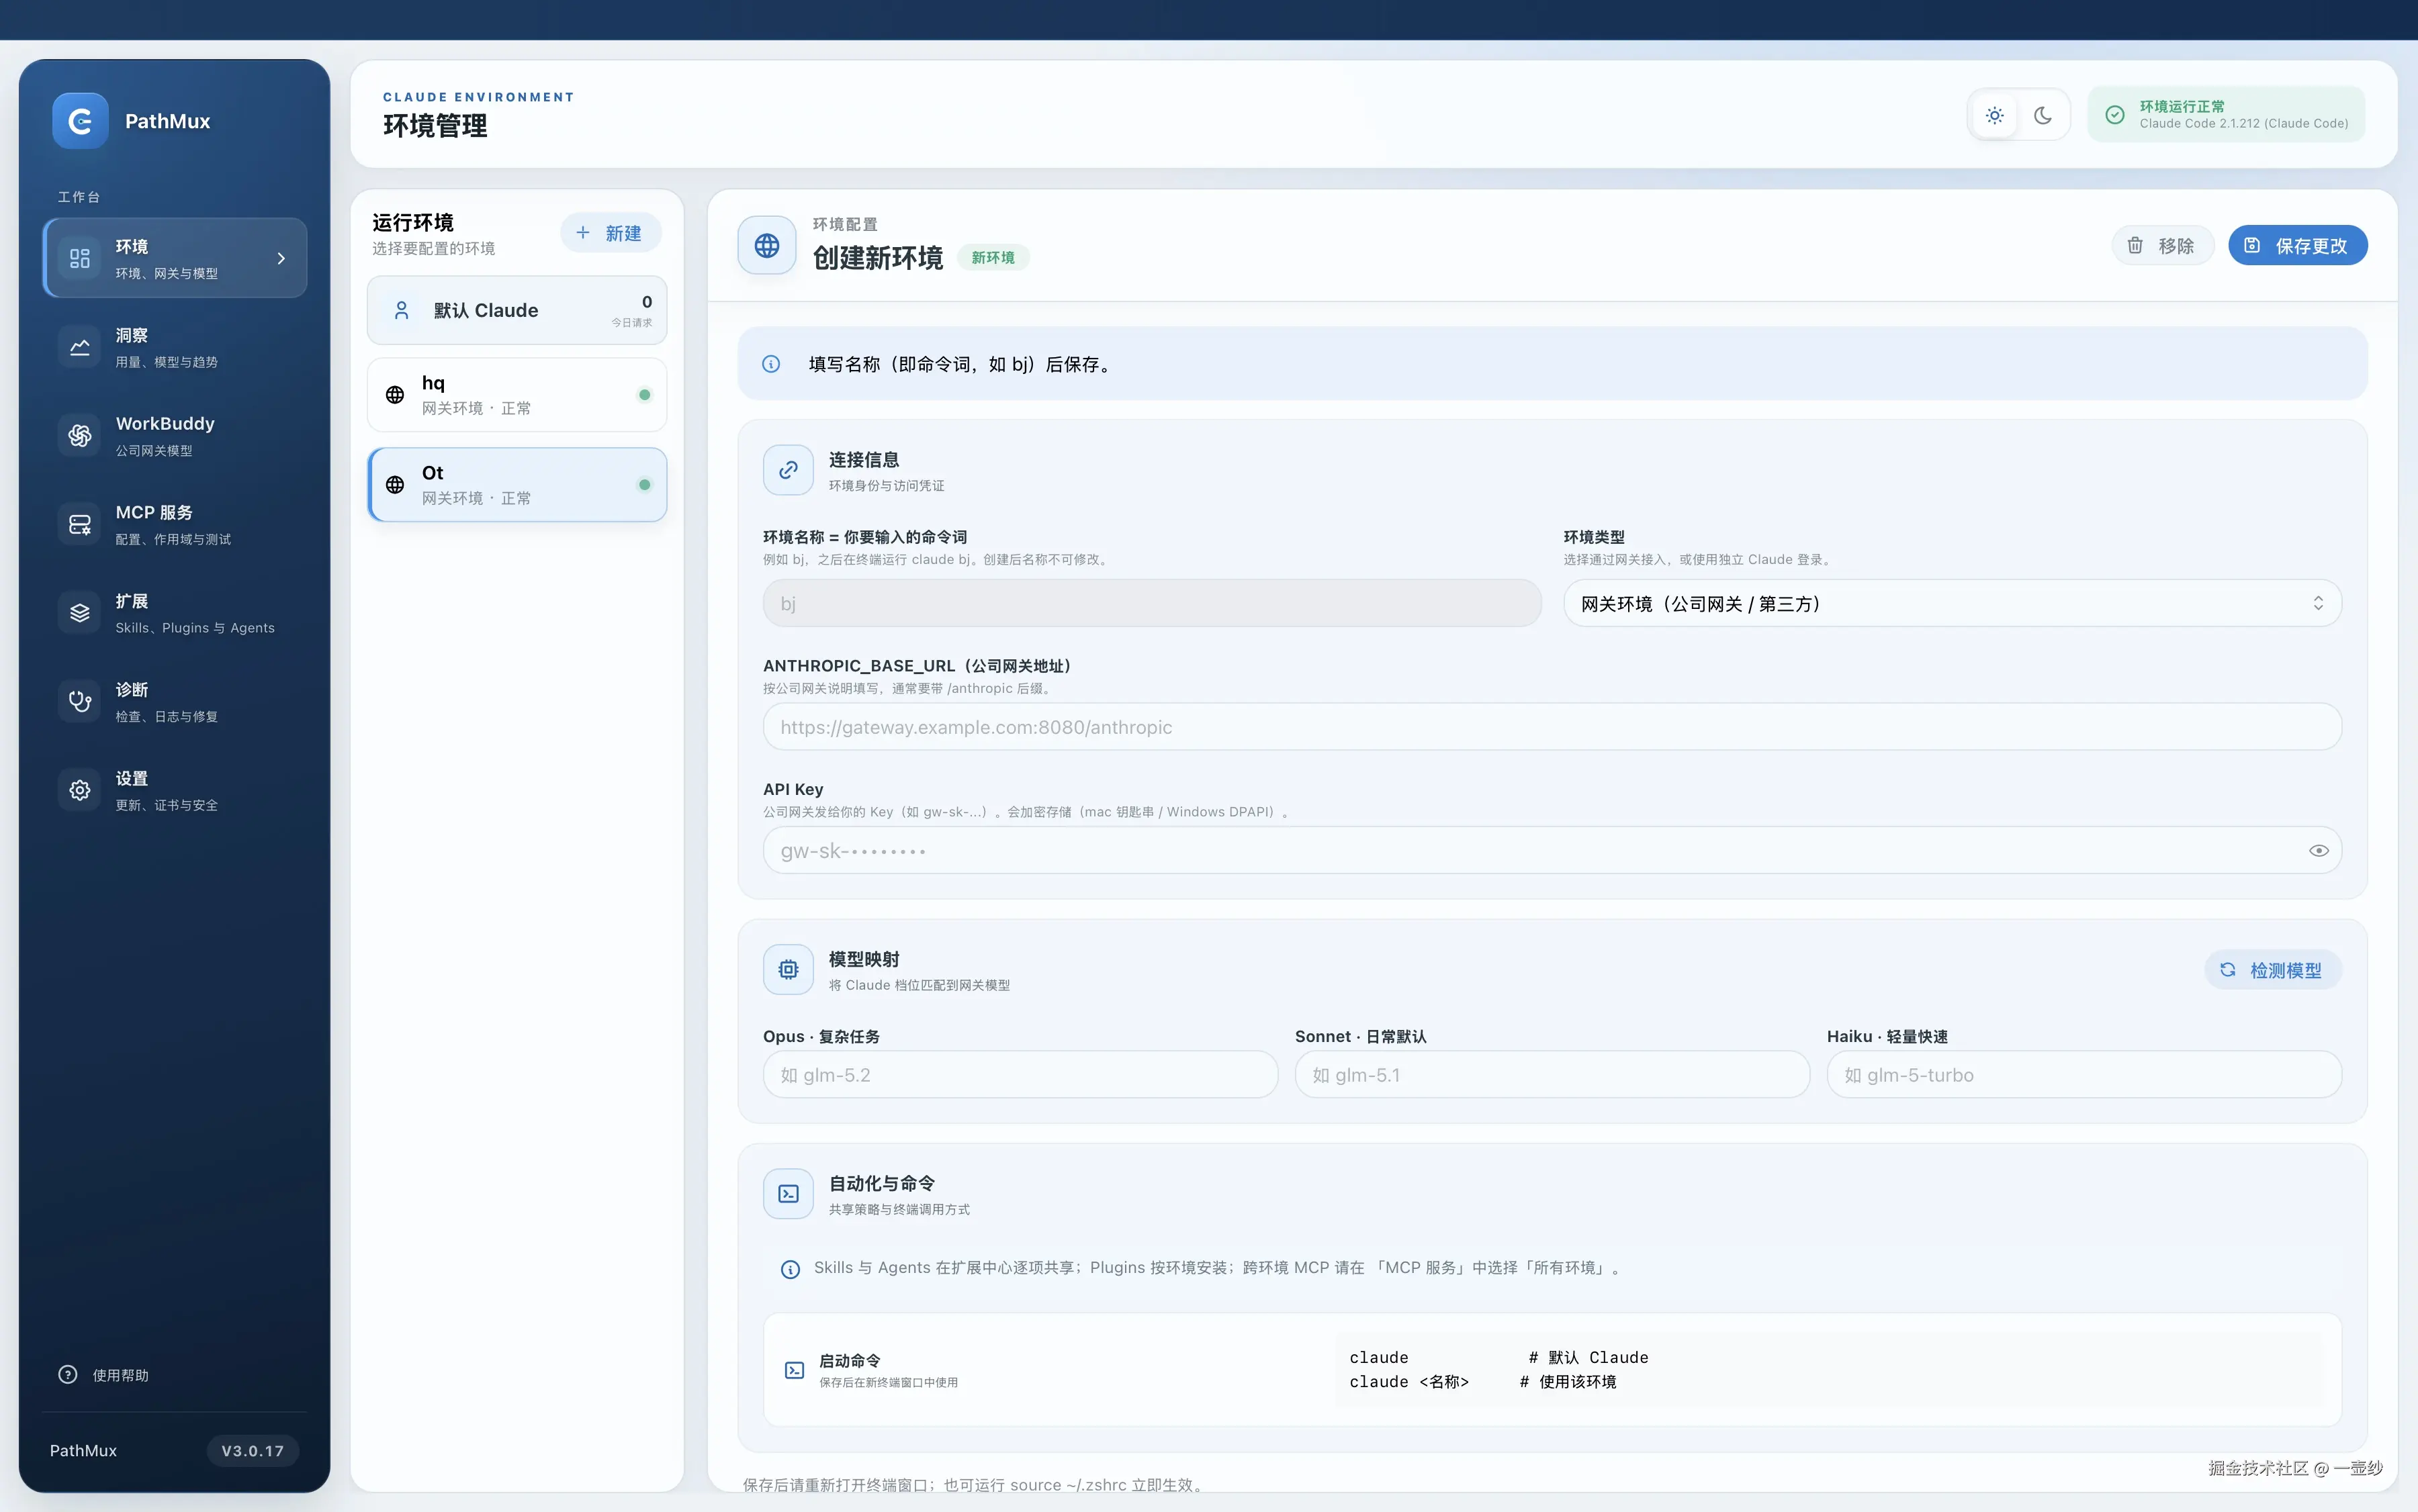
Task: Open 使用帮助 help link
Action: coord(104,1375)
